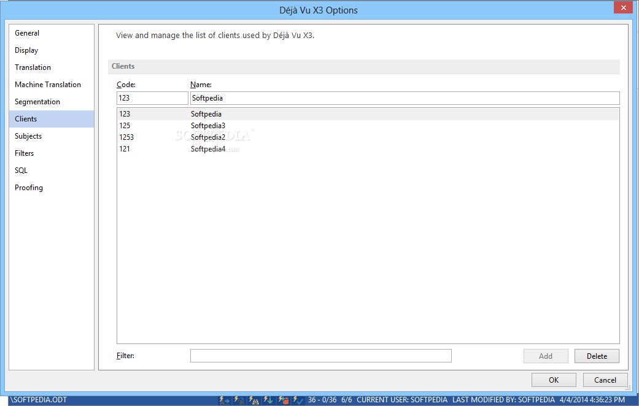The image size is (639, 406).
Task: Select the SQL options page
Action: pos(52,170)
